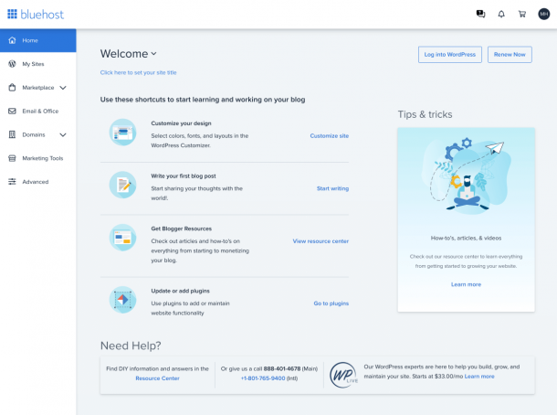Viewport: 557px width, 415px height.
Task: Click the Get Blogger Resources icon
Action: click(x=122, y=238)
